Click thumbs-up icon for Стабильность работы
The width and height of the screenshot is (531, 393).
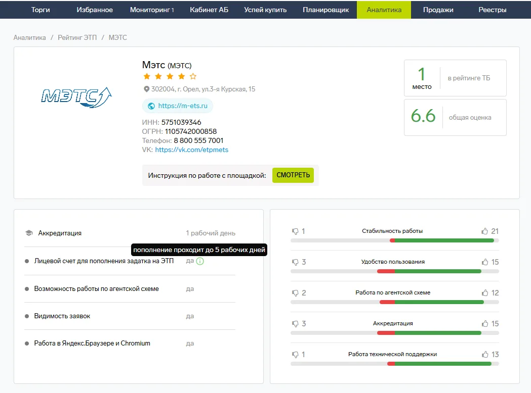tap(485, 231)
